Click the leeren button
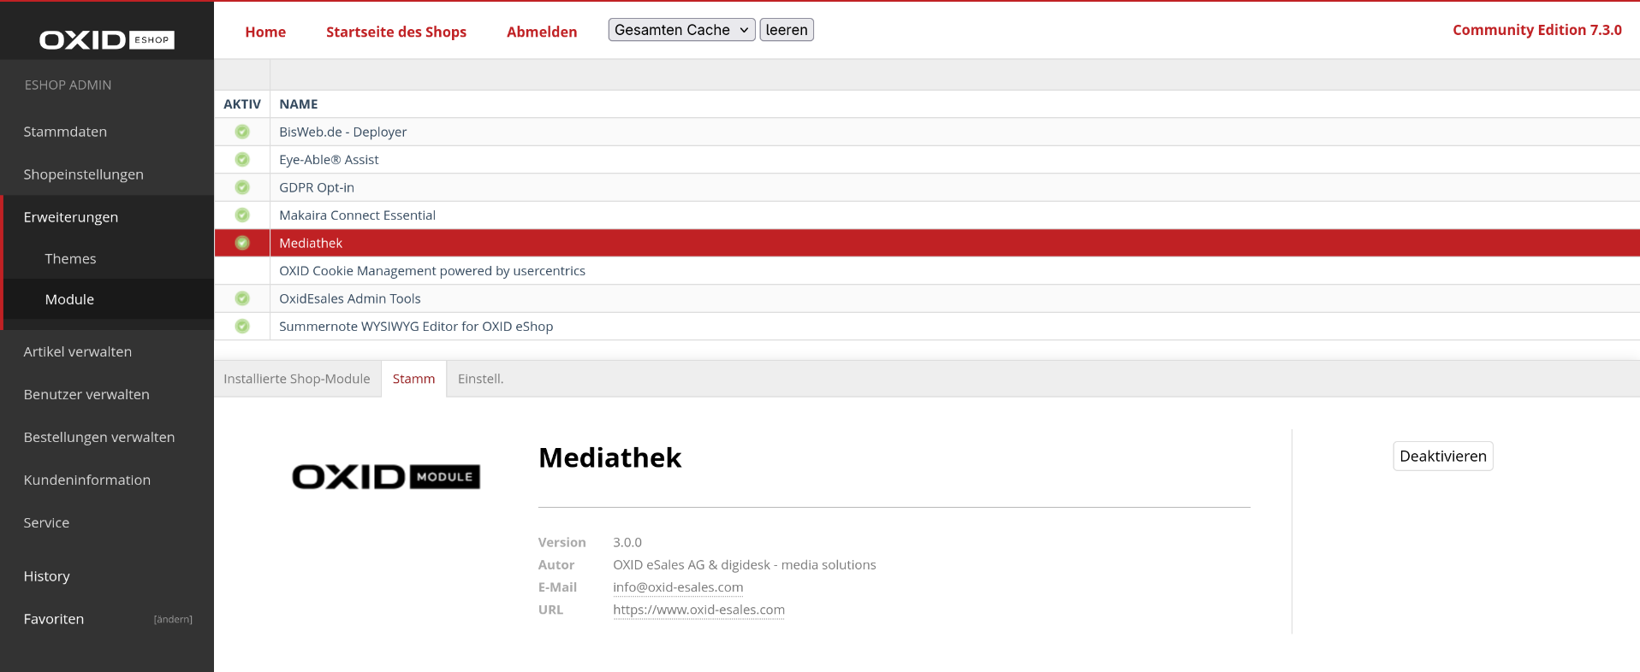This screenshot has height=672, width=1640. 787,30
